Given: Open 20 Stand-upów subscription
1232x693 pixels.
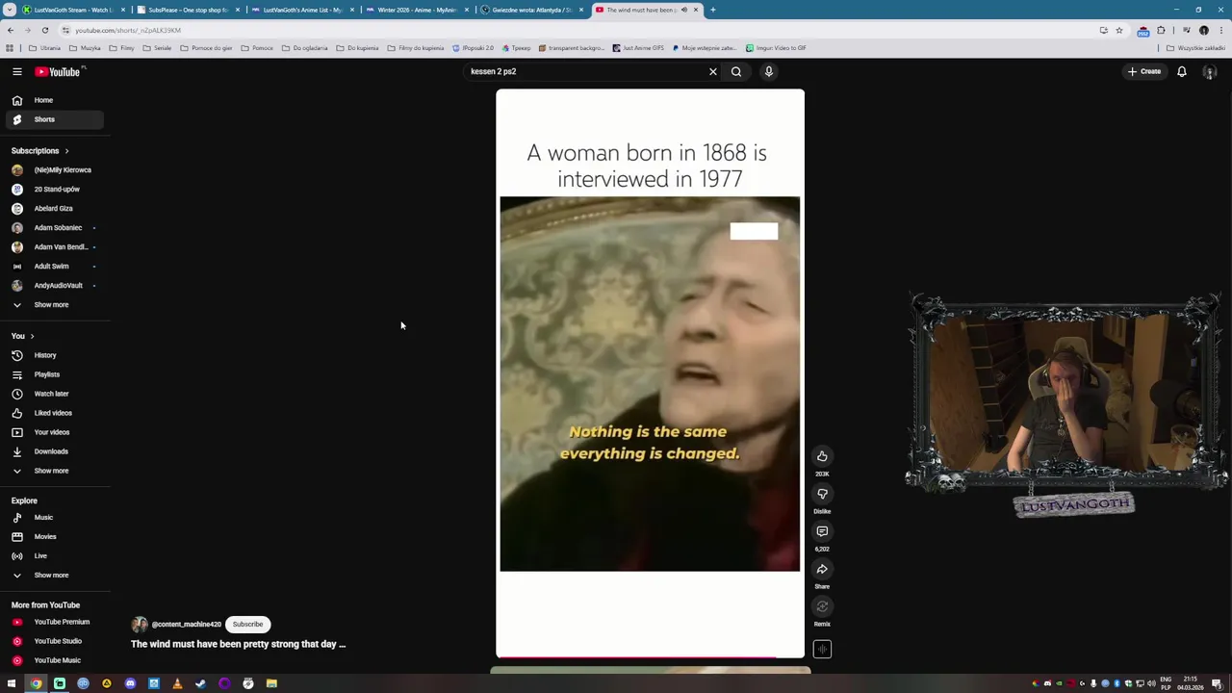Looking at the screenshot, I should tap(53, 190).
